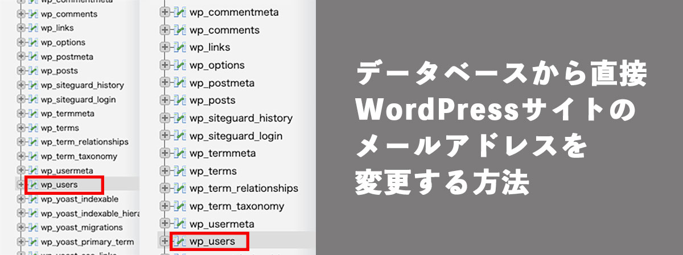
Task: Expand wp_yoast_indexable plus button
Action: point(22,199)
